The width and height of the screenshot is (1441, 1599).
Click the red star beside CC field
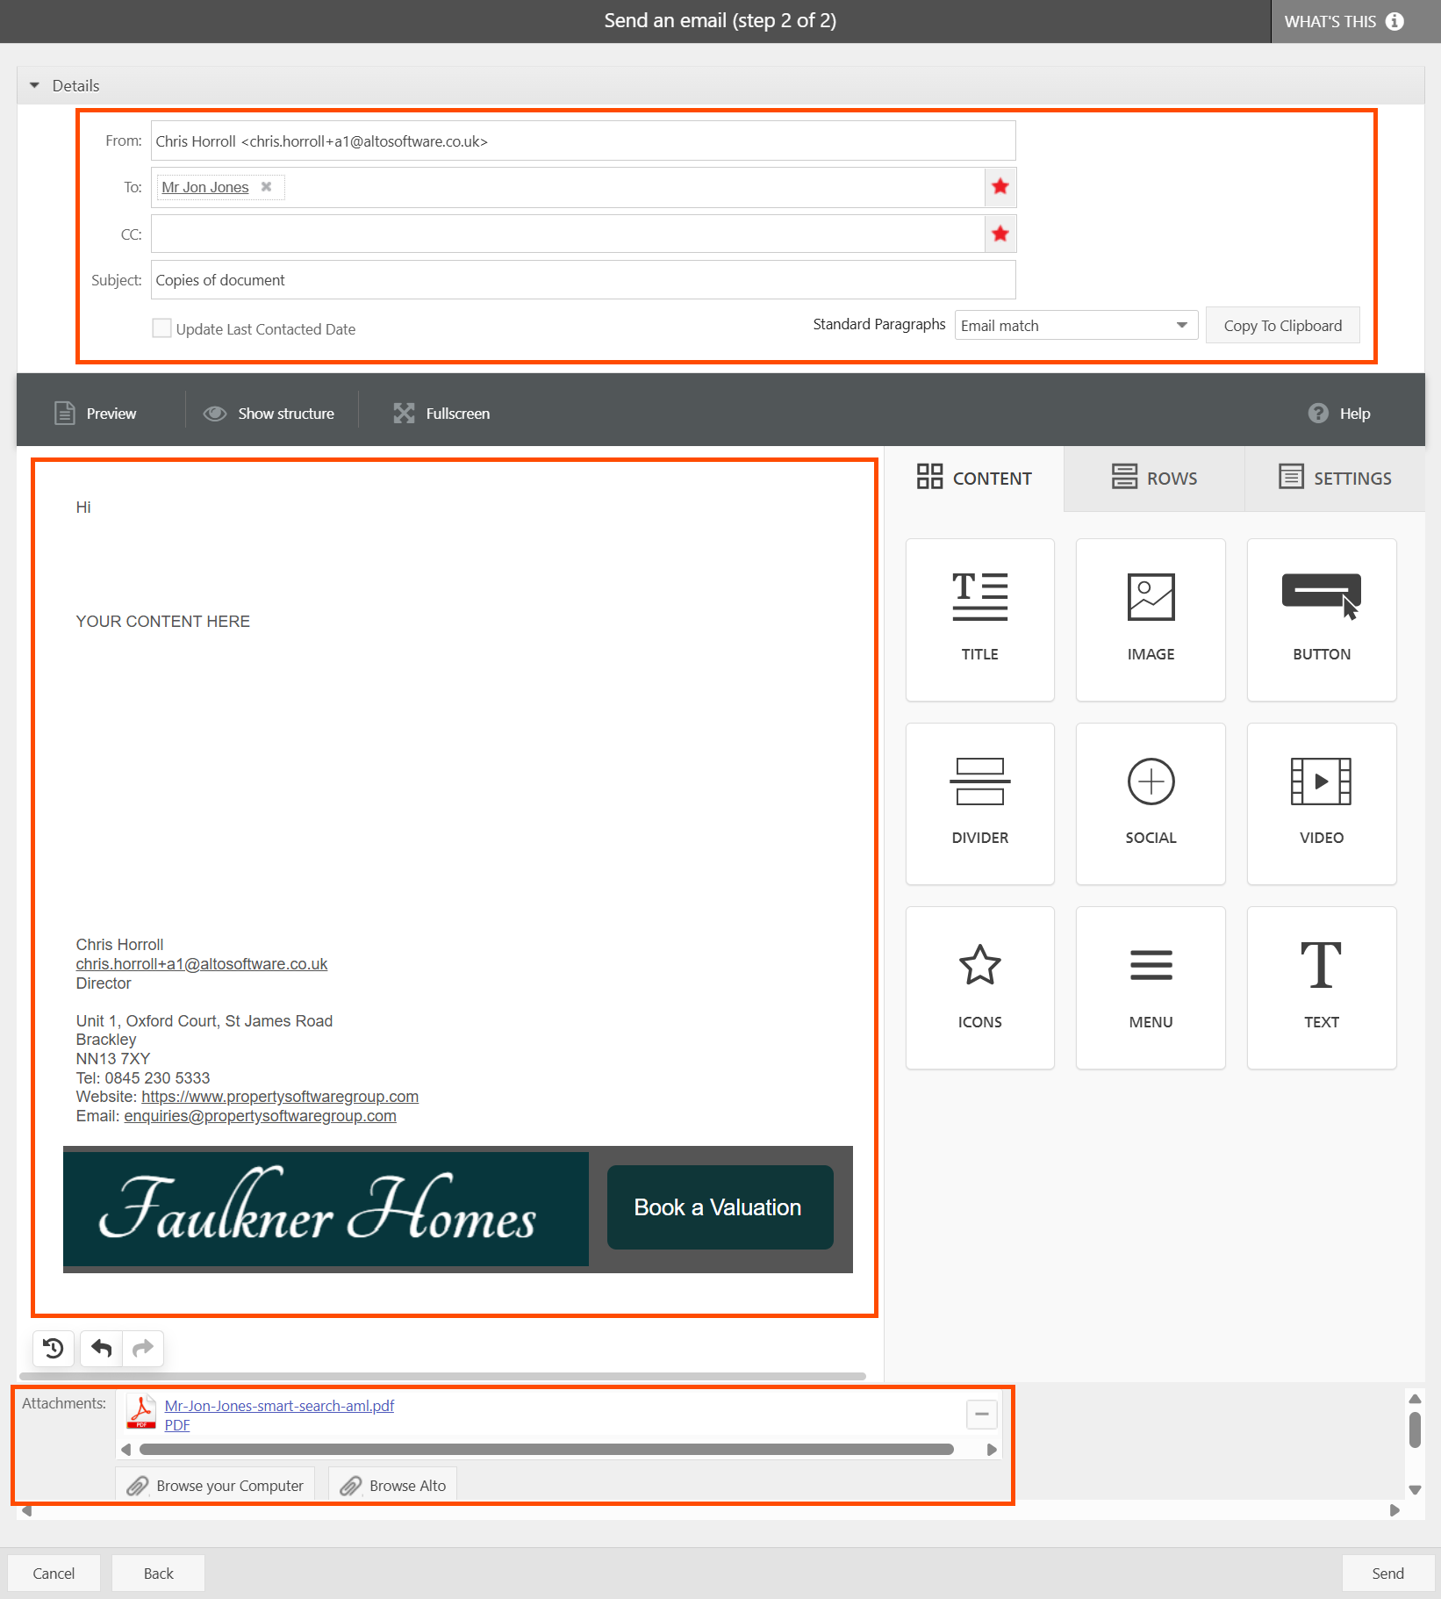pyautogui.click(x=1000, y=234)
